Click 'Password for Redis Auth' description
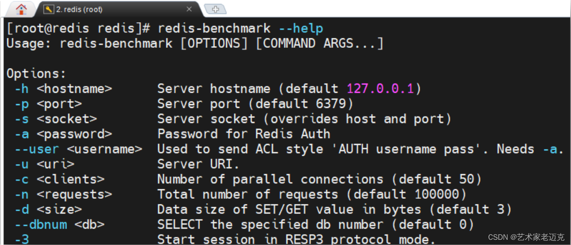 [x=244, y=134]
